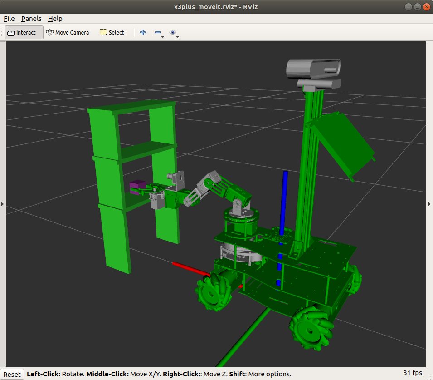The height and width of the screenshot is (380, 433).
Task: Click the eye view options icon
Action: (x=173, y=32)
